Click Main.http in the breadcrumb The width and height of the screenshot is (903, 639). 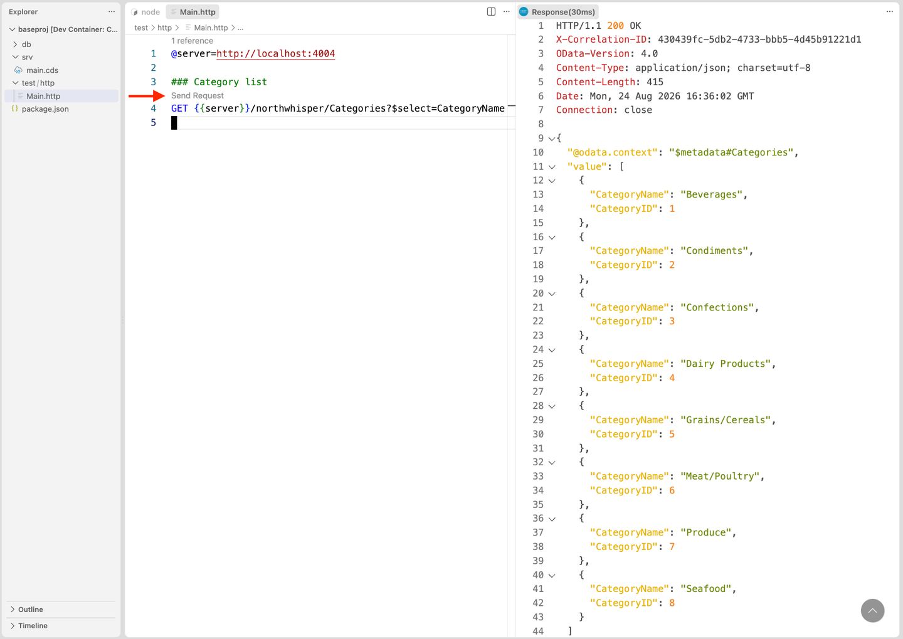[x=211, y=28]
